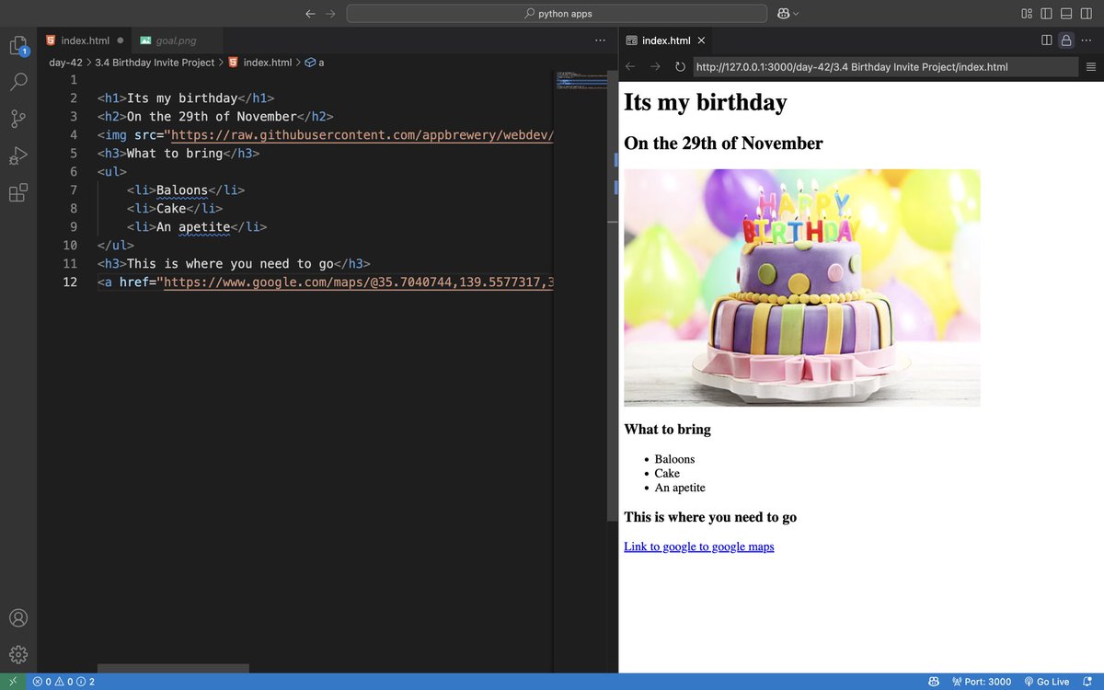Click the python apps command center search
Screen dimensions: 1104x690
pos(557,14)
